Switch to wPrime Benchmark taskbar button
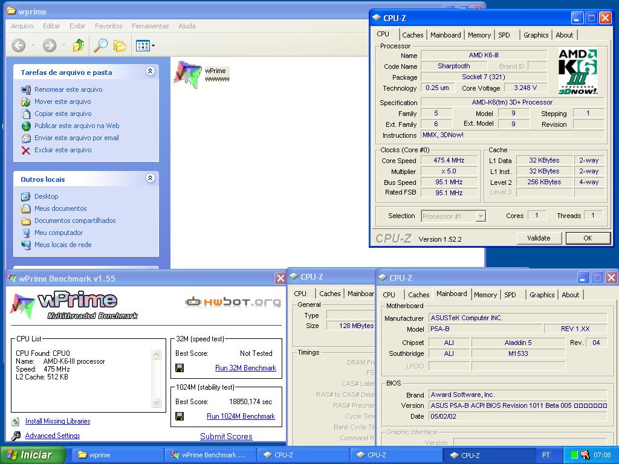 coord(210,455)
